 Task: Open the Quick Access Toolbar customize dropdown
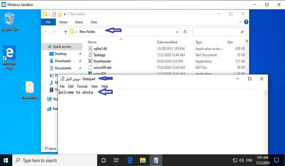(65, 14)
